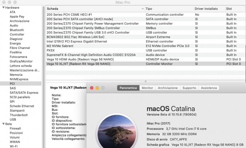
Task: Select Lettore scheda in the sidebar
Action: click(x=21, y=66)
